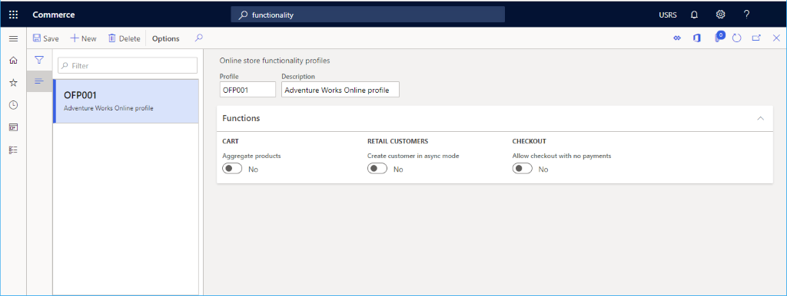The width and height of the screenshot is (787, 296).
Task: Open Favorites star in the sidebar
Action: pyautogui.click(x=14, y=83)
